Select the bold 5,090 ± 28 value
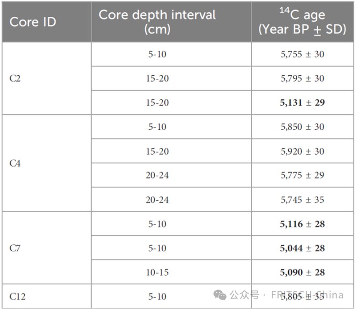The width and height of the screenshot is (355, 309). 302,273
